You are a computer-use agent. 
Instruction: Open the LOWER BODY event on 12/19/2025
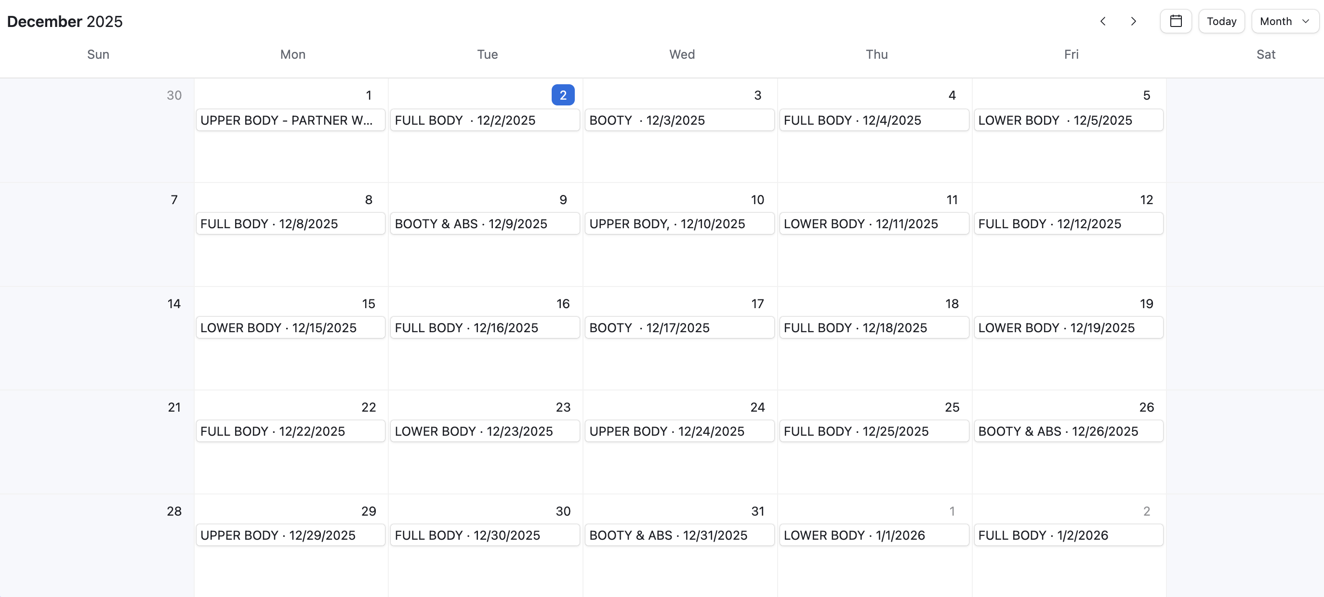[x=1069, y=327]
